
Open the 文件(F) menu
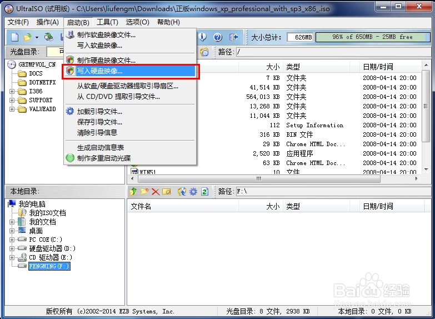[18, 22]
